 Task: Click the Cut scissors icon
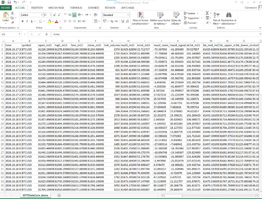[12, 13]
